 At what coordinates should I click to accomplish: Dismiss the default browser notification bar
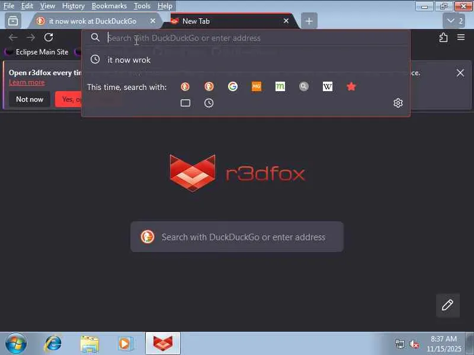(x=460, y=73)
